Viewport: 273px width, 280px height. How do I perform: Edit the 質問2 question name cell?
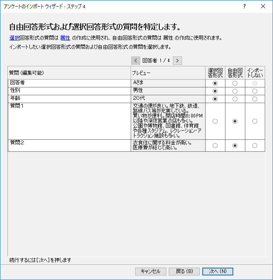coord(69,145)
